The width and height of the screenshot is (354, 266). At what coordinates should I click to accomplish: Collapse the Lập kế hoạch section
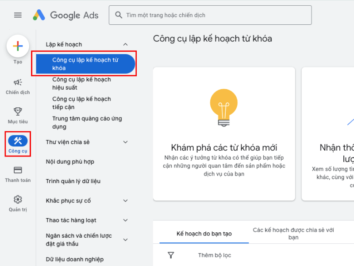pyautogui.click(x=125, y=44)
